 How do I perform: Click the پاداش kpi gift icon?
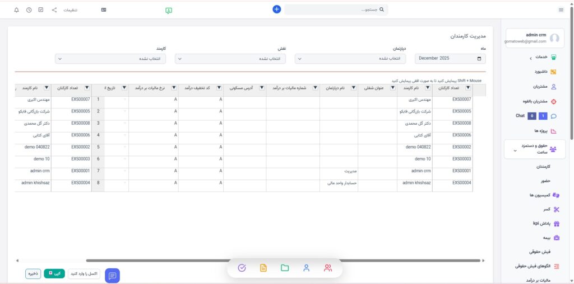[x=557, y=224]
